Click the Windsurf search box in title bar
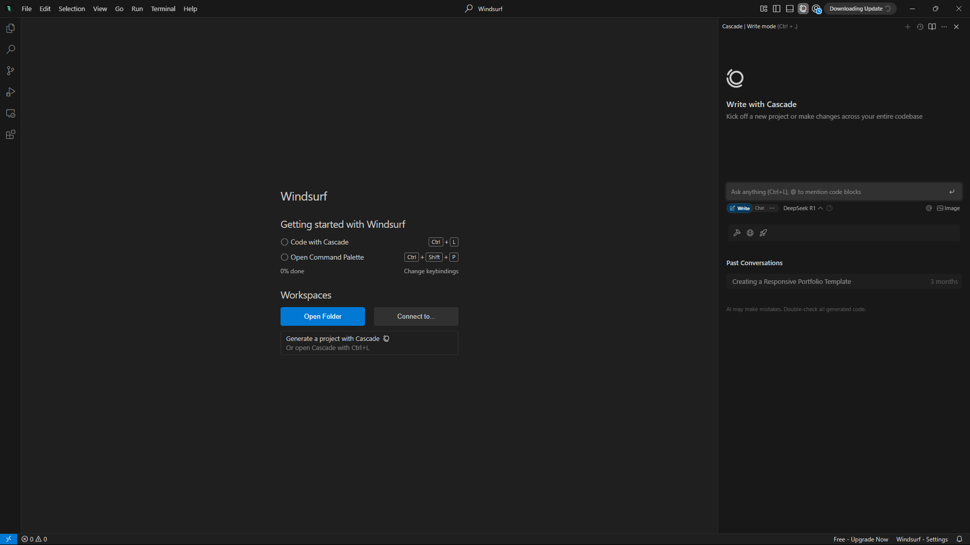970x545 pixels. point(484,9)
